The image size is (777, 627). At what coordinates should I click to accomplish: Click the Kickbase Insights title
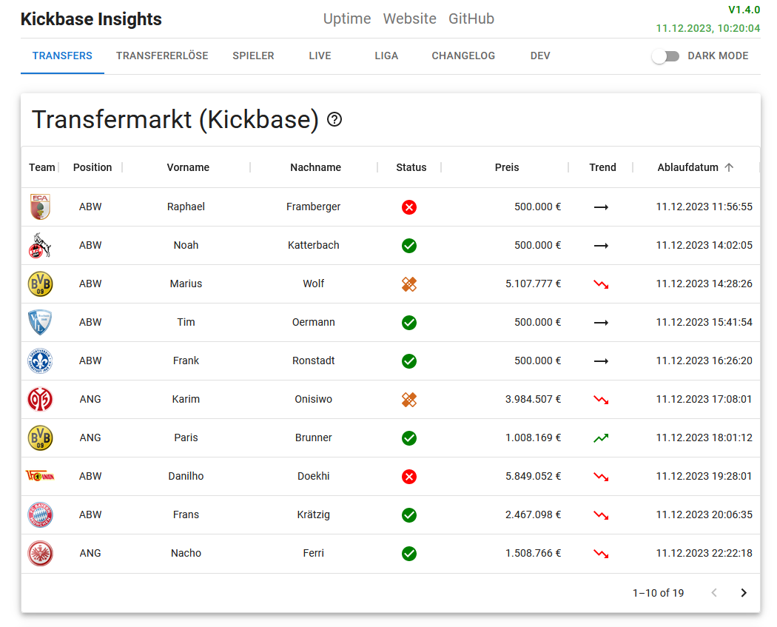coord(91,19)
